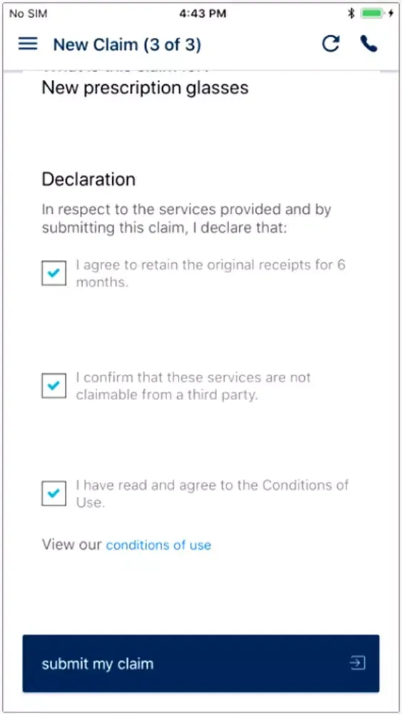Tap the phone call icon

[368, 44]
